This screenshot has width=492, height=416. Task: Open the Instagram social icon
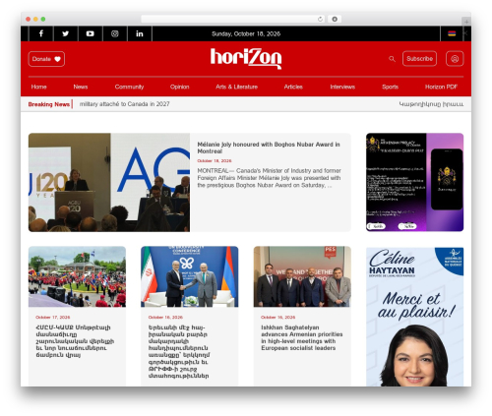click(115, 33)
